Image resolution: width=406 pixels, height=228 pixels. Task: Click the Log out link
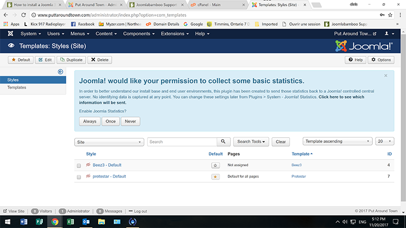[x=138, y=211]
